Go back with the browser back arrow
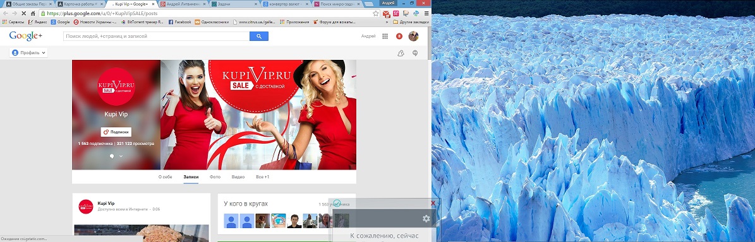This screenshot has width=755, height=242. coord(5,13)
